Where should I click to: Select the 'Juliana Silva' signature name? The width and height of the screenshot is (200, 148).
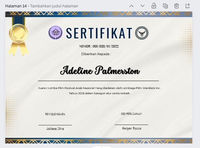pos(55,129)
